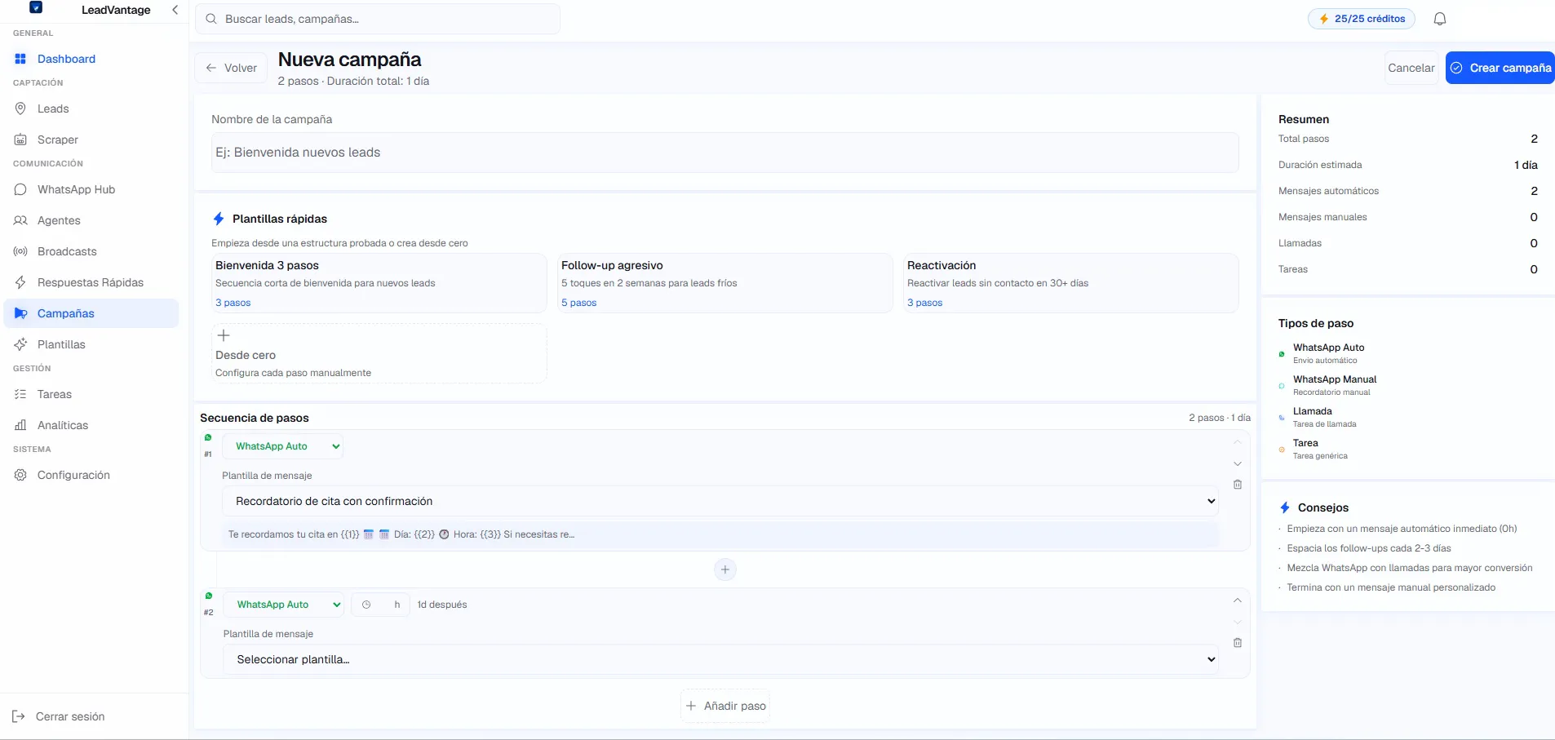The height and width of the screenshot is (740, 1555).
Task: Click the Campañas flag icon
Action: tap(20, 313)
